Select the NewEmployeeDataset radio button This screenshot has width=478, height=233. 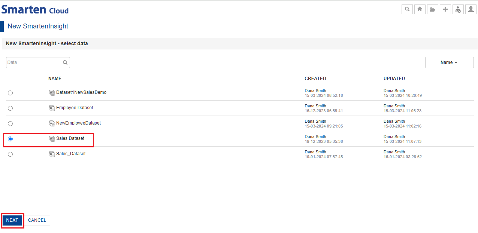(x=10, y=123)
